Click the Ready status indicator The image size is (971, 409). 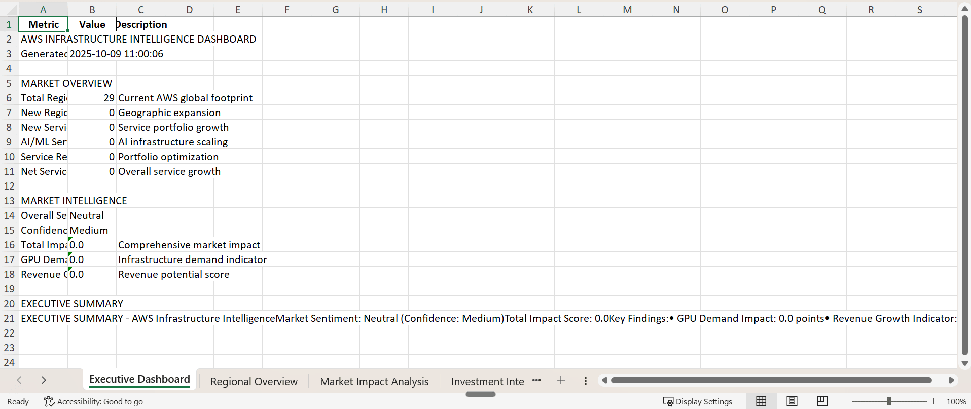18,401
